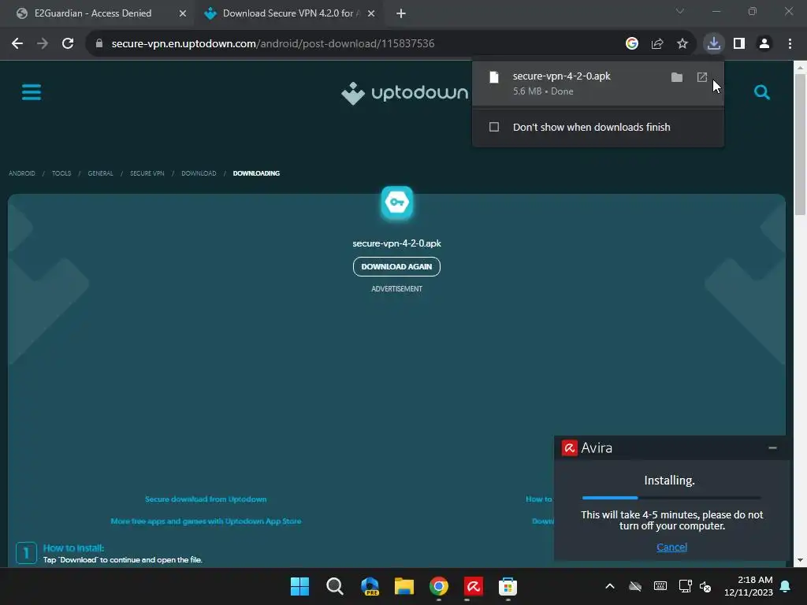Screen dimensions: 807x605
Task: Open the DOWNLOAD breadcrumb link
Action: 199,173
